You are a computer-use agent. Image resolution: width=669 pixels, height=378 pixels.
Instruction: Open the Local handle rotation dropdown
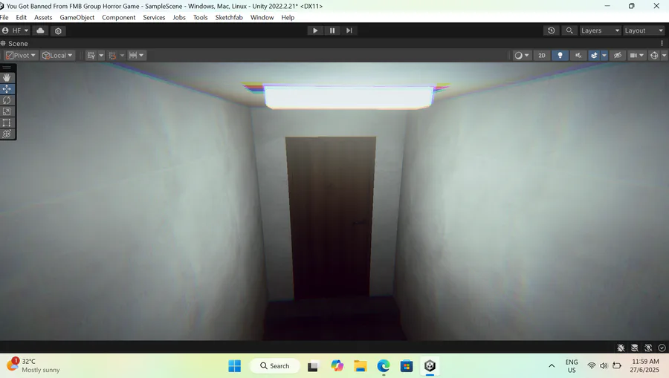[57, 56]
